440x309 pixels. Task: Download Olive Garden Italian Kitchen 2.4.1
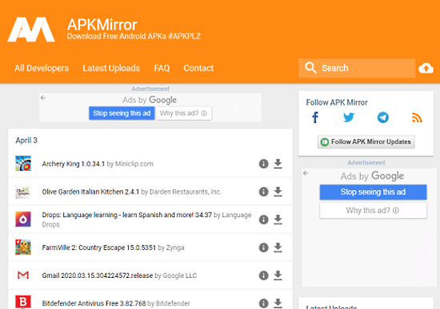tap(278, 192)
